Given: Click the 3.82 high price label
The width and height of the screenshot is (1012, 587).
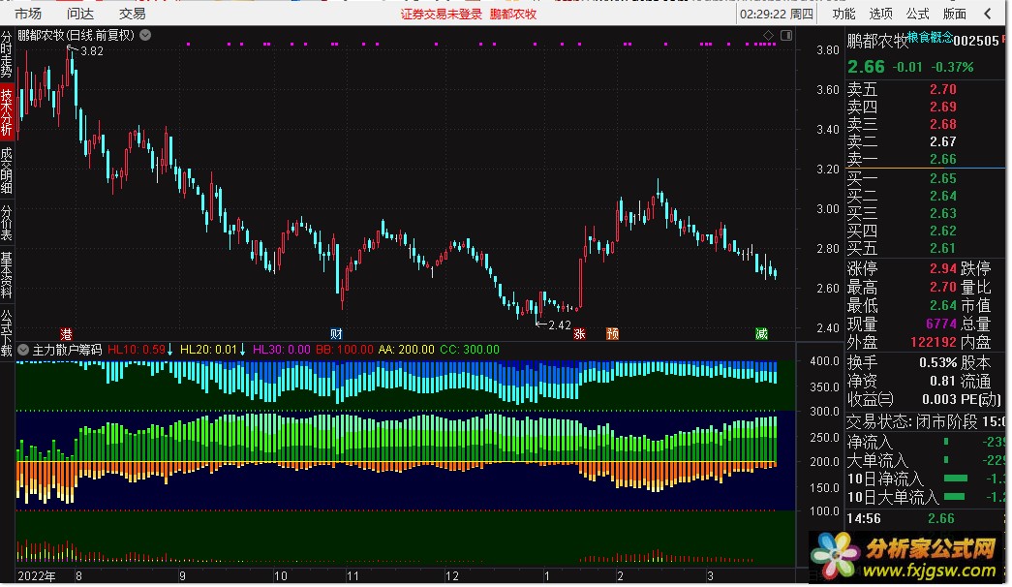Looking at the screenshot, I should coord(92,51).
